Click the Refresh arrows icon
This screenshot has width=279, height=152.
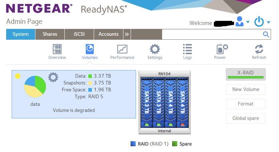[x=259, y=49]
